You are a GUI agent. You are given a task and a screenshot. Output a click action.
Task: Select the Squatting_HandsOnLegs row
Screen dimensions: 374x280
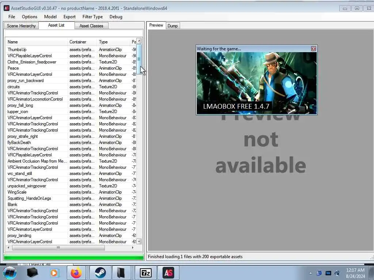(71, 198)
